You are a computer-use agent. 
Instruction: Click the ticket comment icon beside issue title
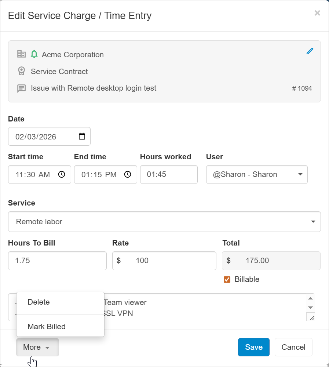[21, 88]
